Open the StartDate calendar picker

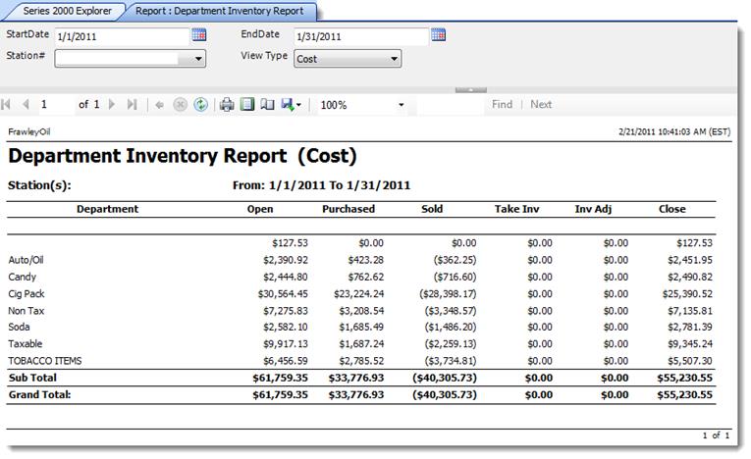pos(199,35)
